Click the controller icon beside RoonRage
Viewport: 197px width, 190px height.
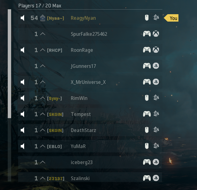[147, 50]
